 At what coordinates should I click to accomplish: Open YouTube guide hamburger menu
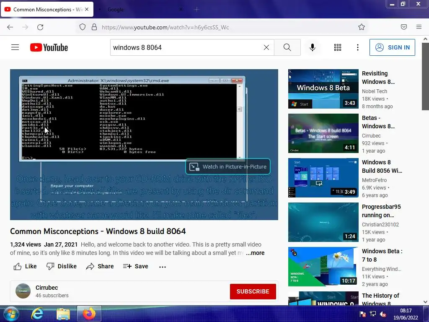pos(15,47)
